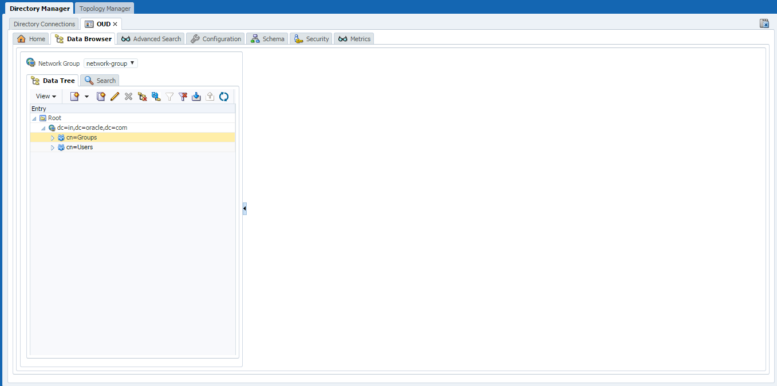The height and width of the screenshot is (386, 777).
Task: Open the Directory Connections tab
Action: click(x=44, y=24)
